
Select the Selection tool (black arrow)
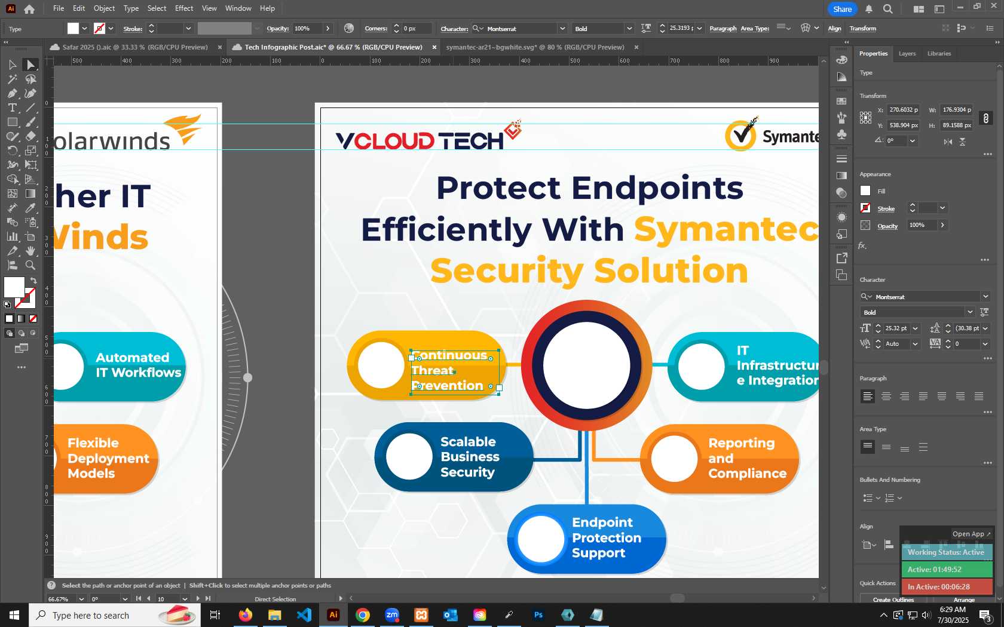click(x=12, y=64)
